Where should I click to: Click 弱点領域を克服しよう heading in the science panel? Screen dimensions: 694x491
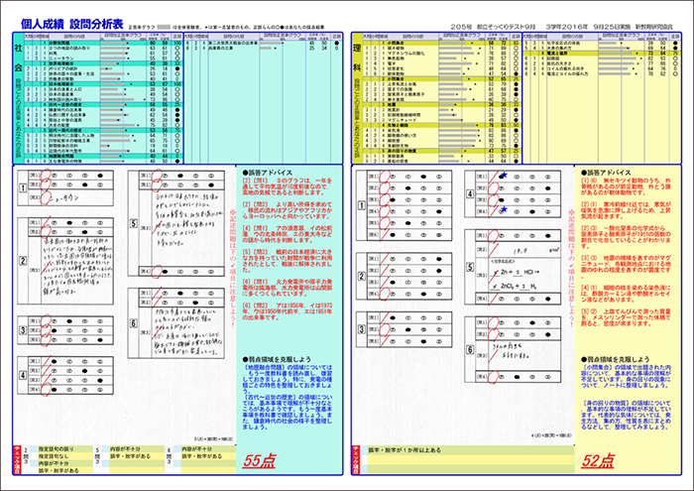616,359
